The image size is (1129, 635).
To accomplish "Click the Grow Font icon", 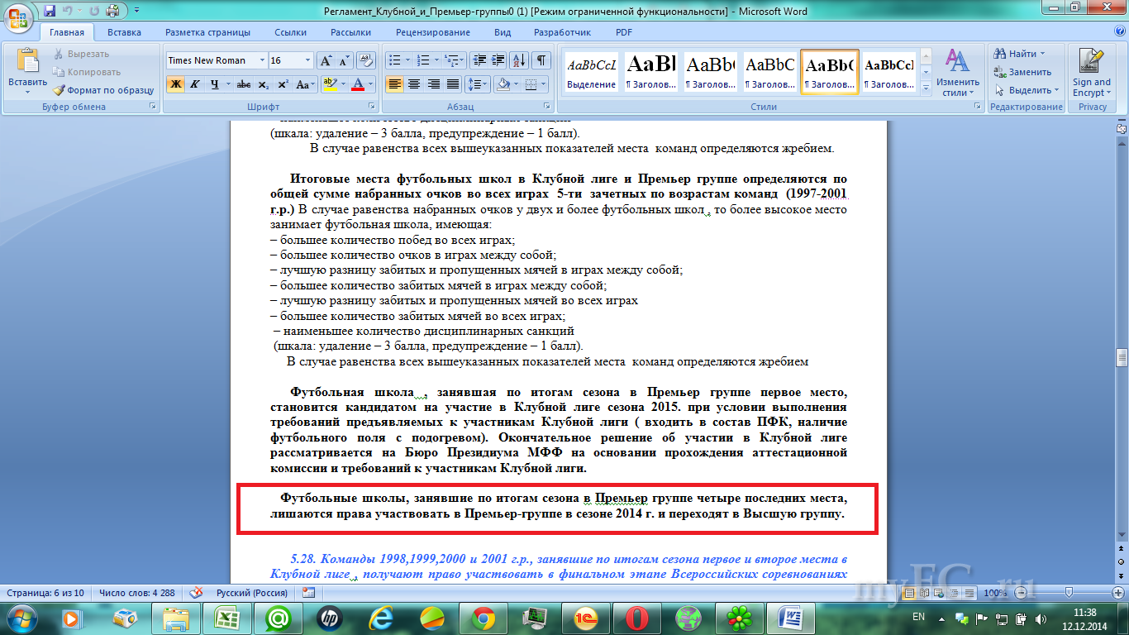I will point(326,60).
